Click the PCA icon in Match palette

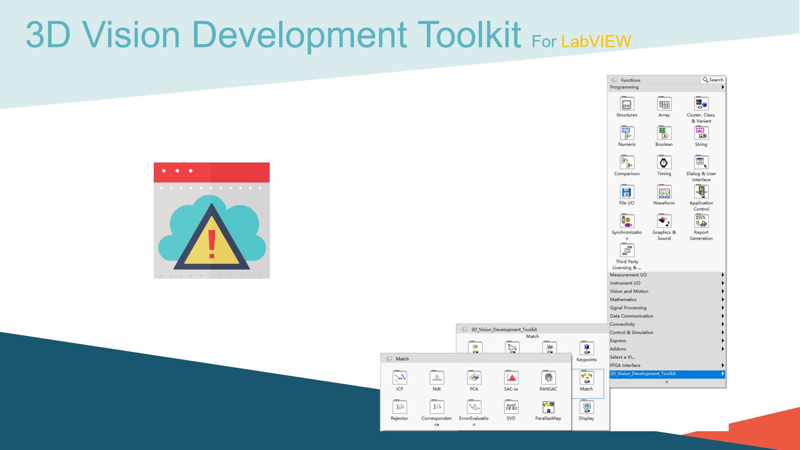pyautogui.click(x=474, y=378)
